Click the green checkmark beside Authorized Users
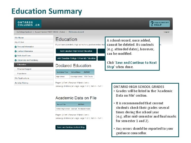Viewport: 191px width, 143px height. tap(16, 56)
